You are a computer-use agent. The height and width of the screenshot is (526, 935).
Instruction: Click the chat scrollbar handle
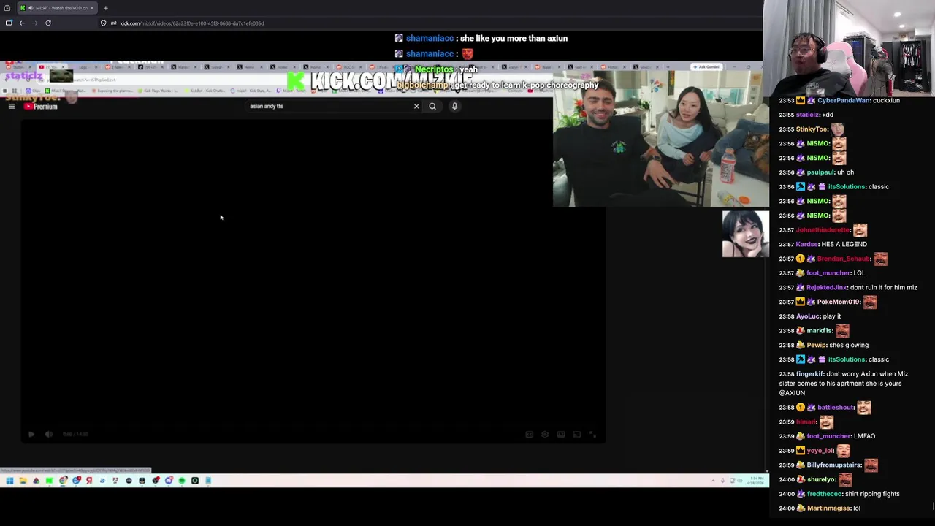933,506
